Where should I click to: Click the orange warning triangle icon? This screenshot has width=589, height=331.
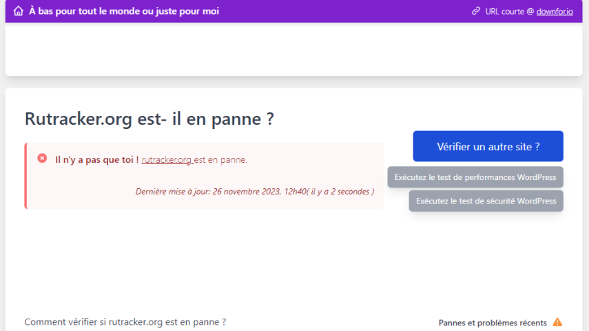(557, 322)
